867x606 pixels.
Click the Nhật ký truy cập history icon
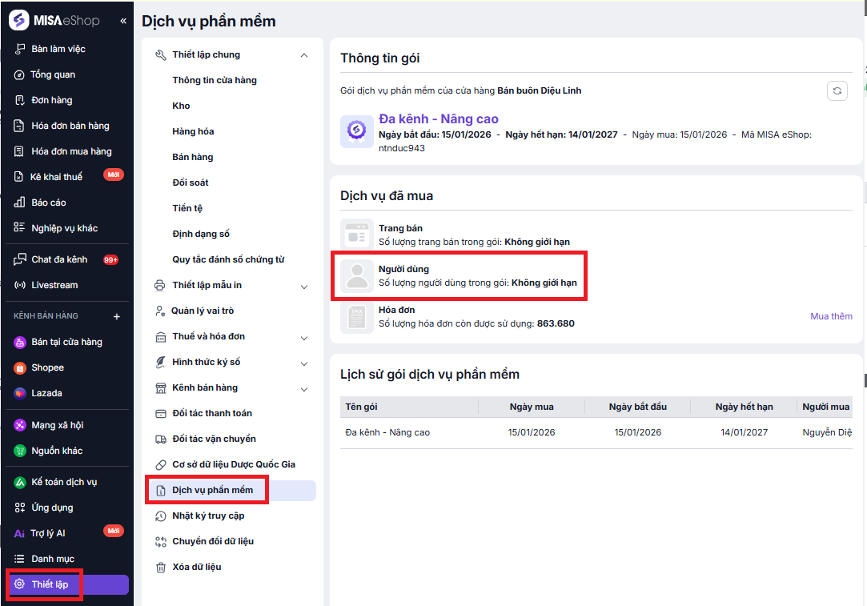tap(160, 516)
